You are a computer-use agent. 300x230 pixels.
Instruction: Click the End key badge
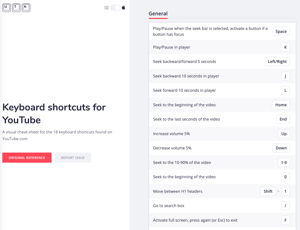pyautogui.click(x=283, y=119)
